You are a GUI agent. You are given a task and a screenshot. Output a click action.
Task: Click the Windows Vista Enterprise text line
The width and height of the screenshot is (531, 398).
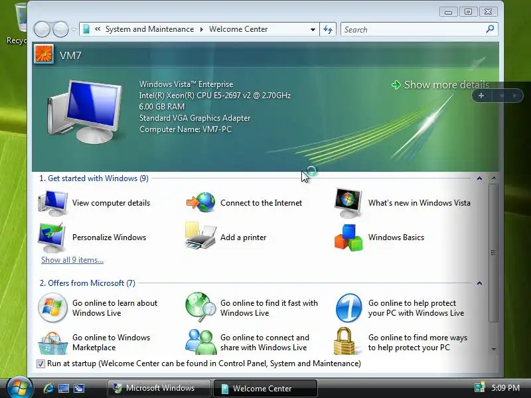click(186, 84)
